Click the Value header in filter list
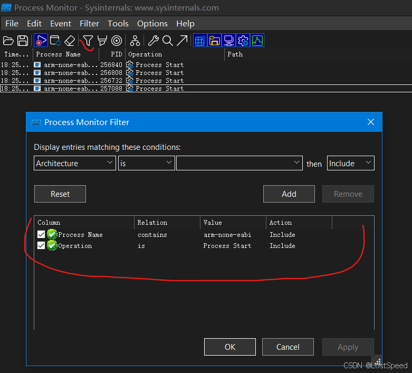 (x=233, y=223)
